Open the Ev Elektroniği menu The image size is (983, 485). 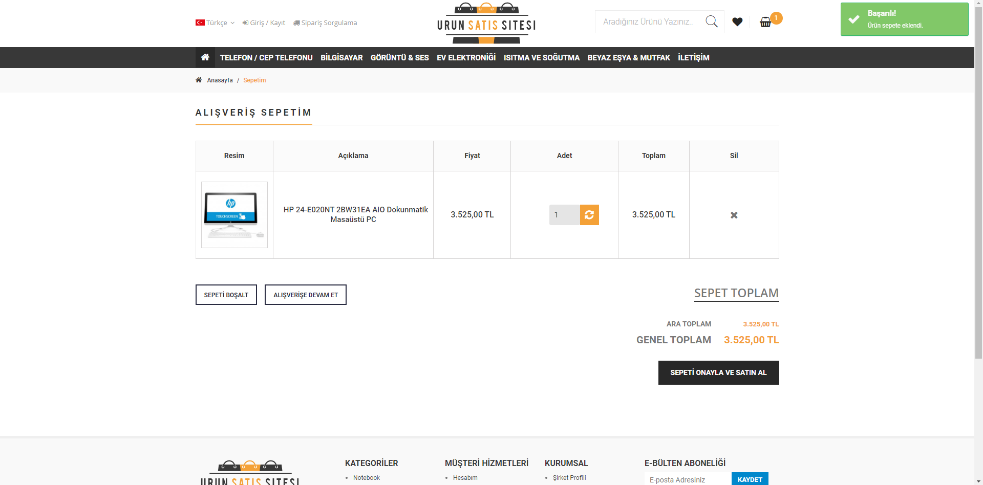(466, 58)
